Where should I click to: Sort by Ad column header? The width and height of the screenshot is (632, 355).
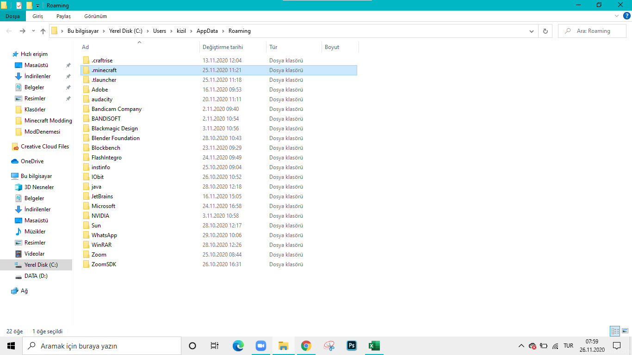tap(85, 47)
